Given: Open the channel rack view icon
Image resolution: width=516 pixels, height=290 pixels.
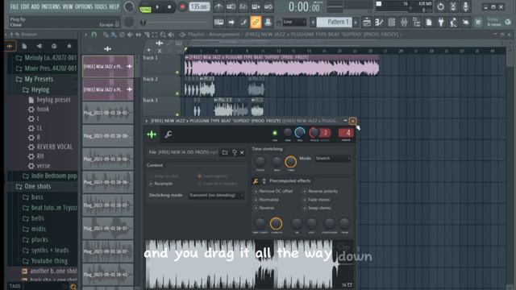Looking at the screenshot, I should tap(392, 23).
